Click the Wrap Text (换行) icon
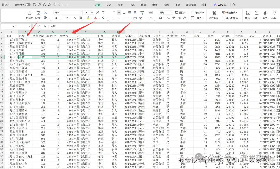 click(x=142, y=13)
